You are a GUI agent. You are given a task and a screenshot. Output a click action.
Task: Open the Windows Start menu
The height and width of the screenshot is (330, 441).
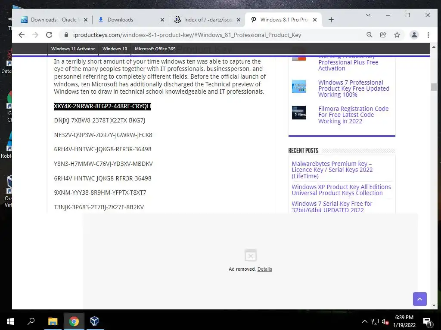[x=10, y=321]
